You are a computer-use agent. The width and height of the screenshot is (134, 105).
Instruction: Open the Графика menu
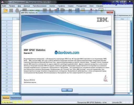(x=61, y=6)
